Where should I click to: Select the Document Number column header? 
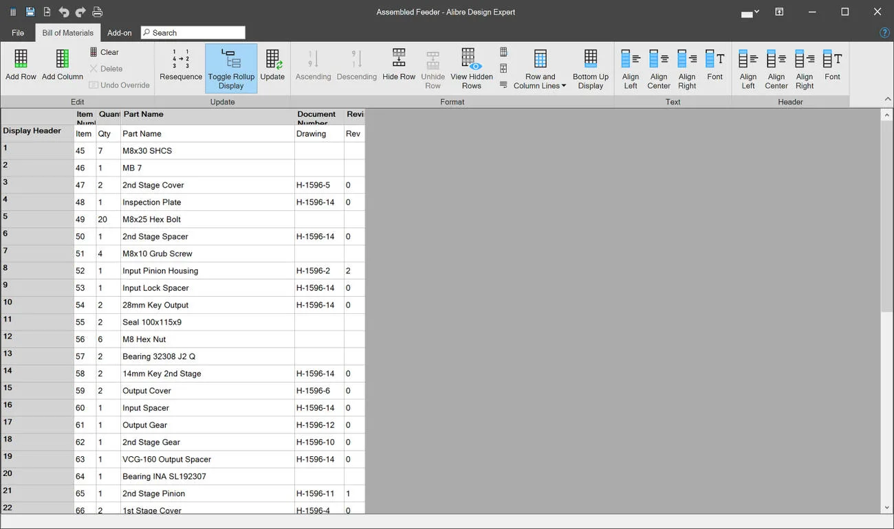tap(320, 117)
